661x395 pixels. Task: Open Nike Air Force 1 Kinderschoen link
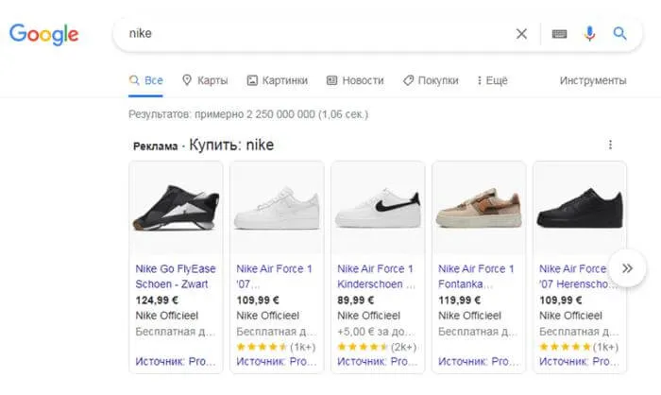tap(375, 275)
